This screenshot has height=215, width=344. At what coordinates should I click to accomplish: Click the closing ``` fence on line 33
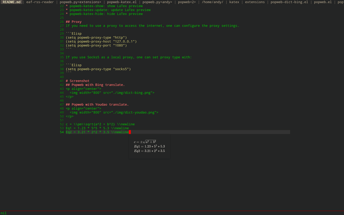(x=69, y=49)
